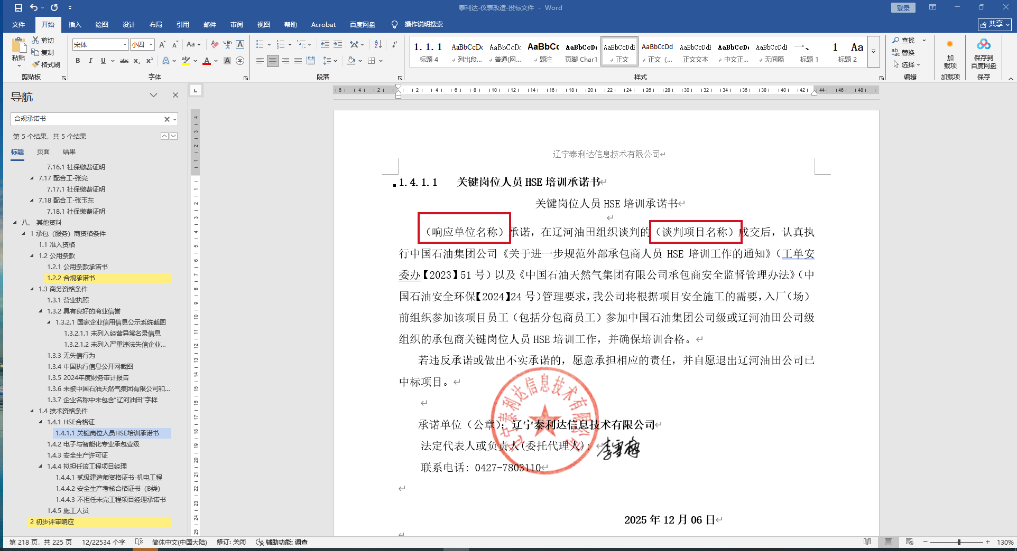Toggle underline formatting
This screenshot has height=551, width=1017.
tap(103, 61)
